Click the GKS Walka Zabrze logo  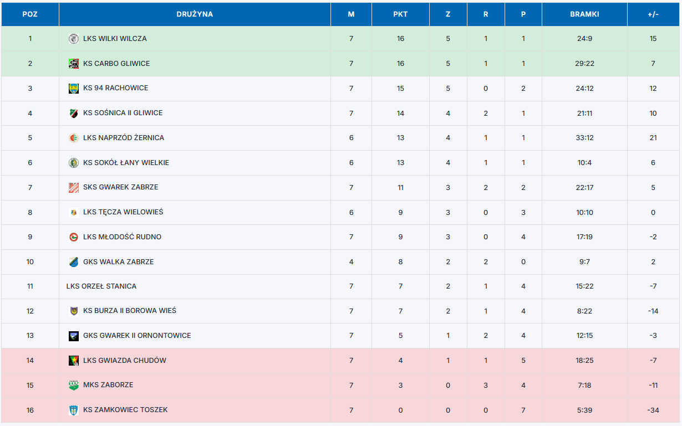[73, 262]
